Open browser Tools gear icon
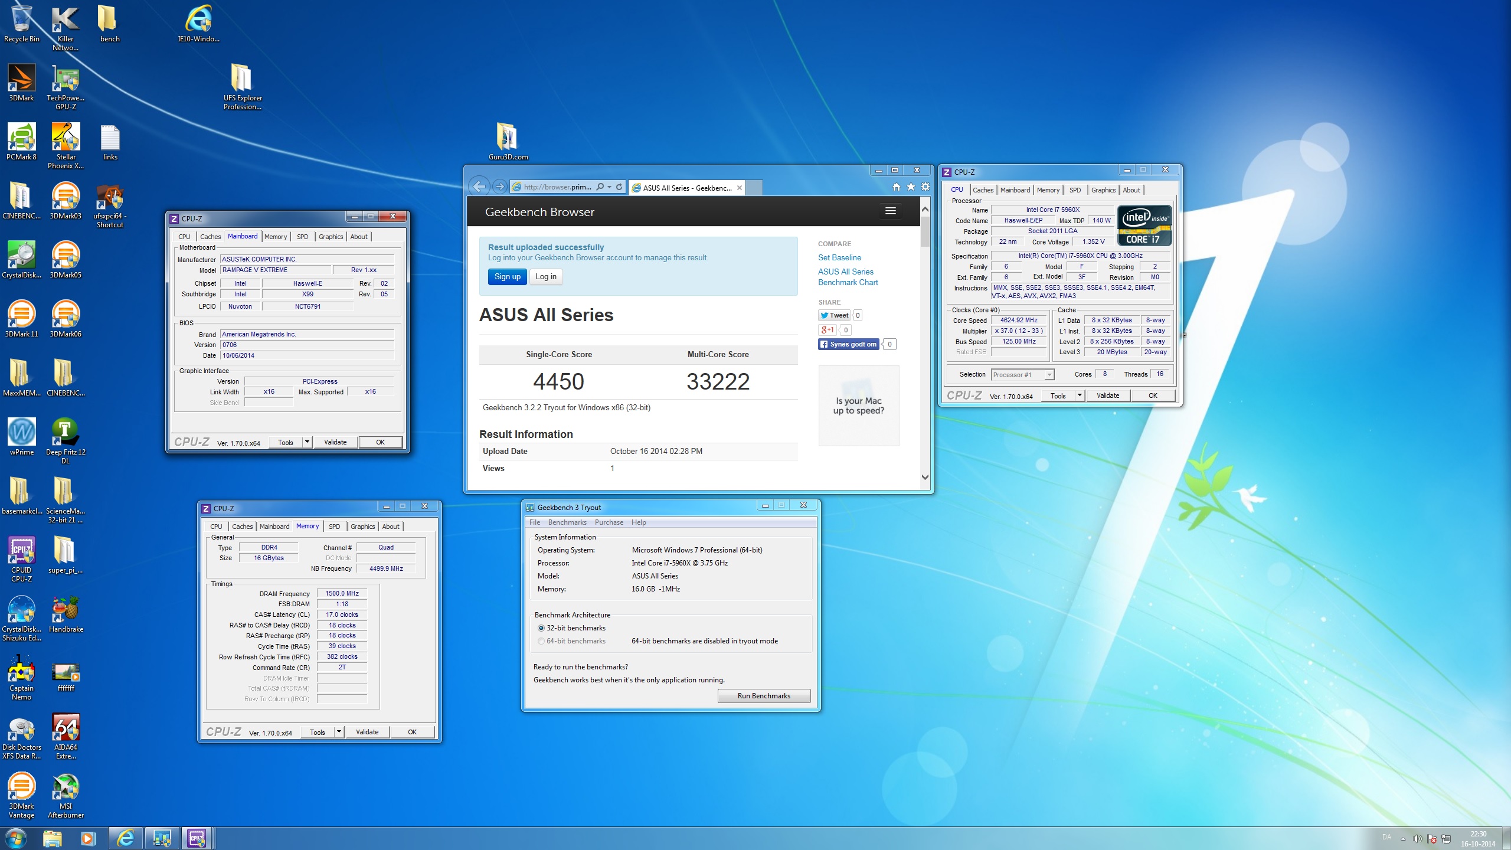This screenshot has width=1511, height=850. tap(925, 187)
